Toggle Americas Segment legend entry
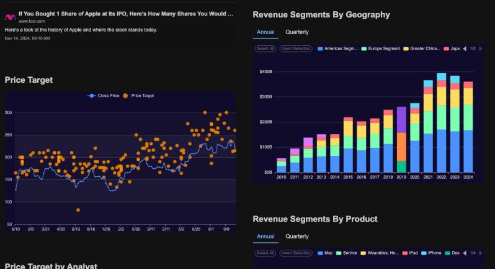The width and height of the screenshot is (495, 269). pyautogui.click(x=339, y=48)
